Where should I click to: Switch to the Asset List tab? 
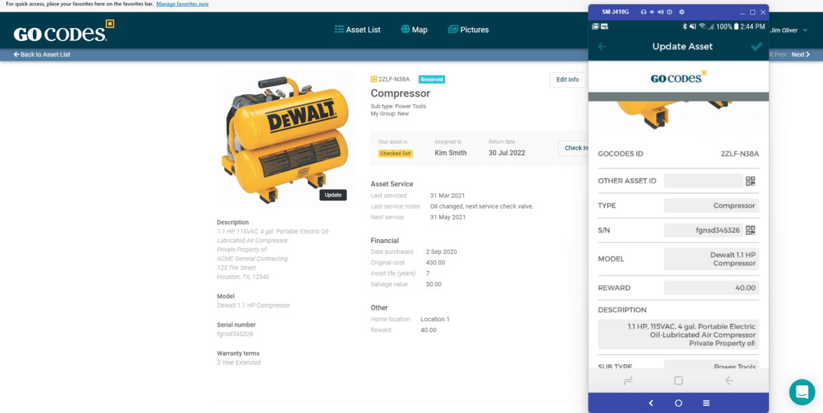coord(357,29)
